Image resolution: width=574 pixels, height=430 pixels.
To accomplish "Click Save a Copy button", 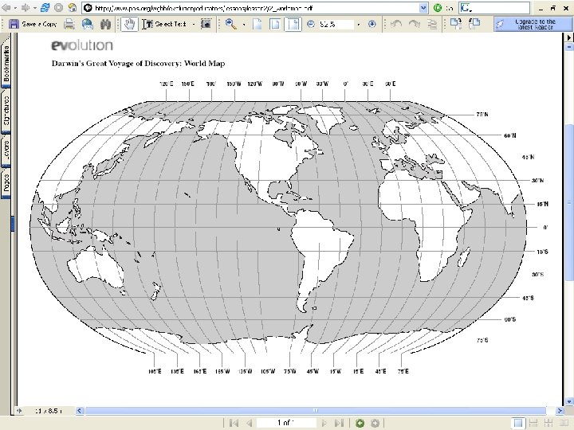I will [x=33, y=24].
